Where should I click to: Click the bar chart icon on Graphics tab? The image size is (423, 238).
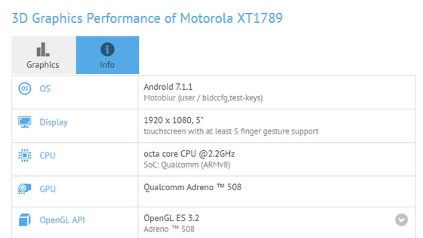coord(43,49)
